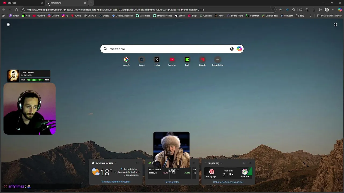Open the daily bookmarks folder

(300, 16)
